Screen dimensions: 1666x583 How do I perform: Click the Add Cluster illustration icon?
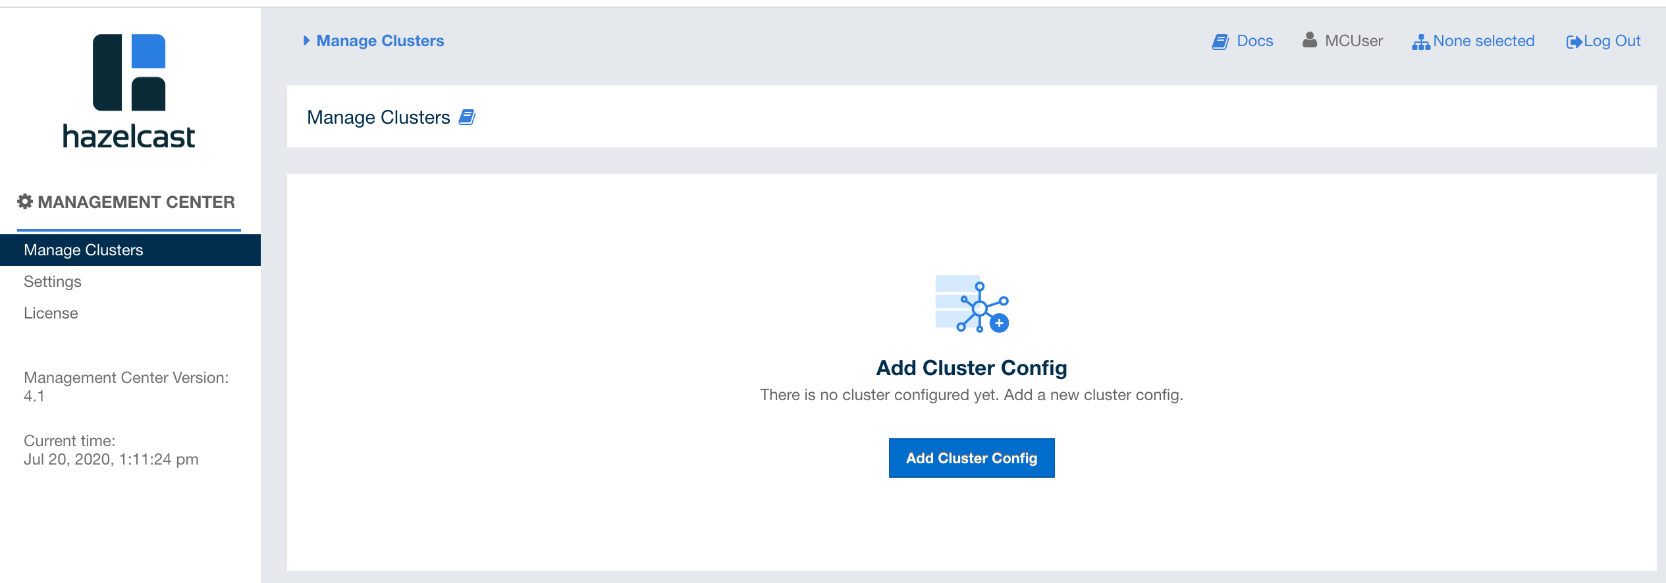(972, 304)
